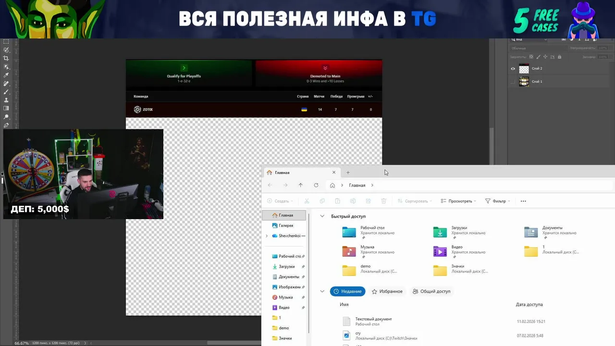Click the Explorer up arrow
This screenshot has width=615, height=346.
[301, 185]
